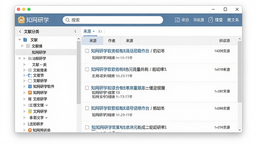Click the orange icon beside the 知网研学 tree row

(x=30, y=92)
